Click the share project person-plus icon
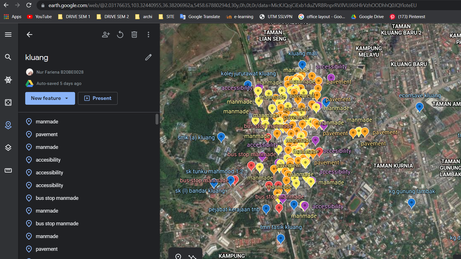 106,35
